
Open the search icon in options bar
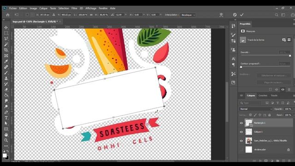277,15
